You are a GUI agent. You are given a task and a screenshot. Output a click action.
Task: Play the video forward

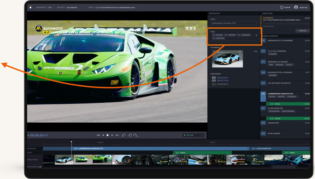[112, 135]
